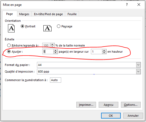Open the En-tête/Pied de page tab
146x122 pixels.
(x=48, y=14)
